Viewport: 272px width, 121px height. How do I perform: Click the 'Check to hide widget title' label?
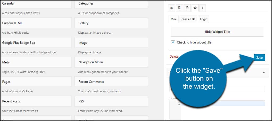point(194,42)
